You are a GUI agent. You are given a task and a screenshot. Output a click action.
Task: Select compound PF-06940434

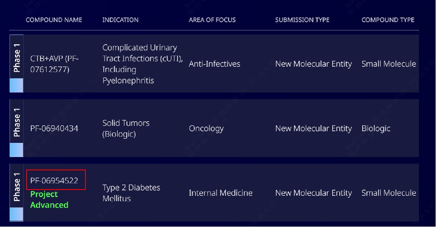click(x=54, y=128)
